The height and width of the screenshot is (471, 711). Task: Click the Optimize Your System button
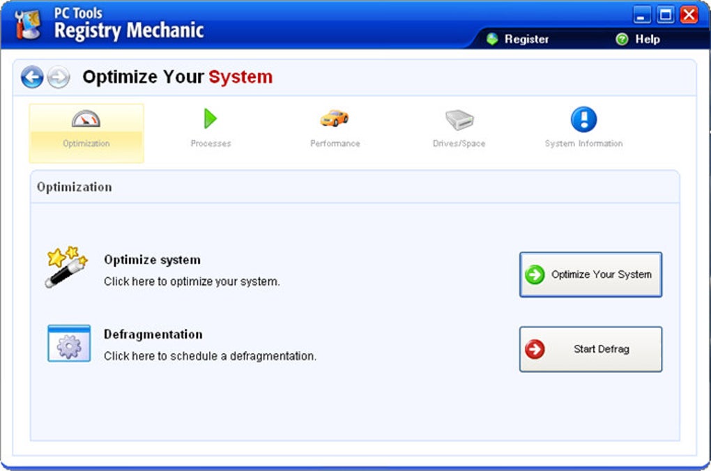tap(590, 275)
